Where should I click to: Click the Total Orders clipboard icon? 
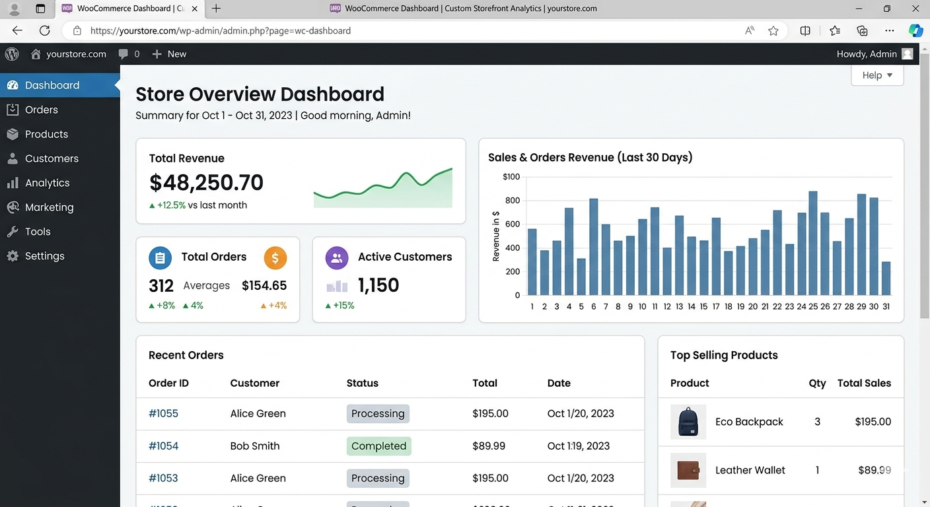pos(160,258)
